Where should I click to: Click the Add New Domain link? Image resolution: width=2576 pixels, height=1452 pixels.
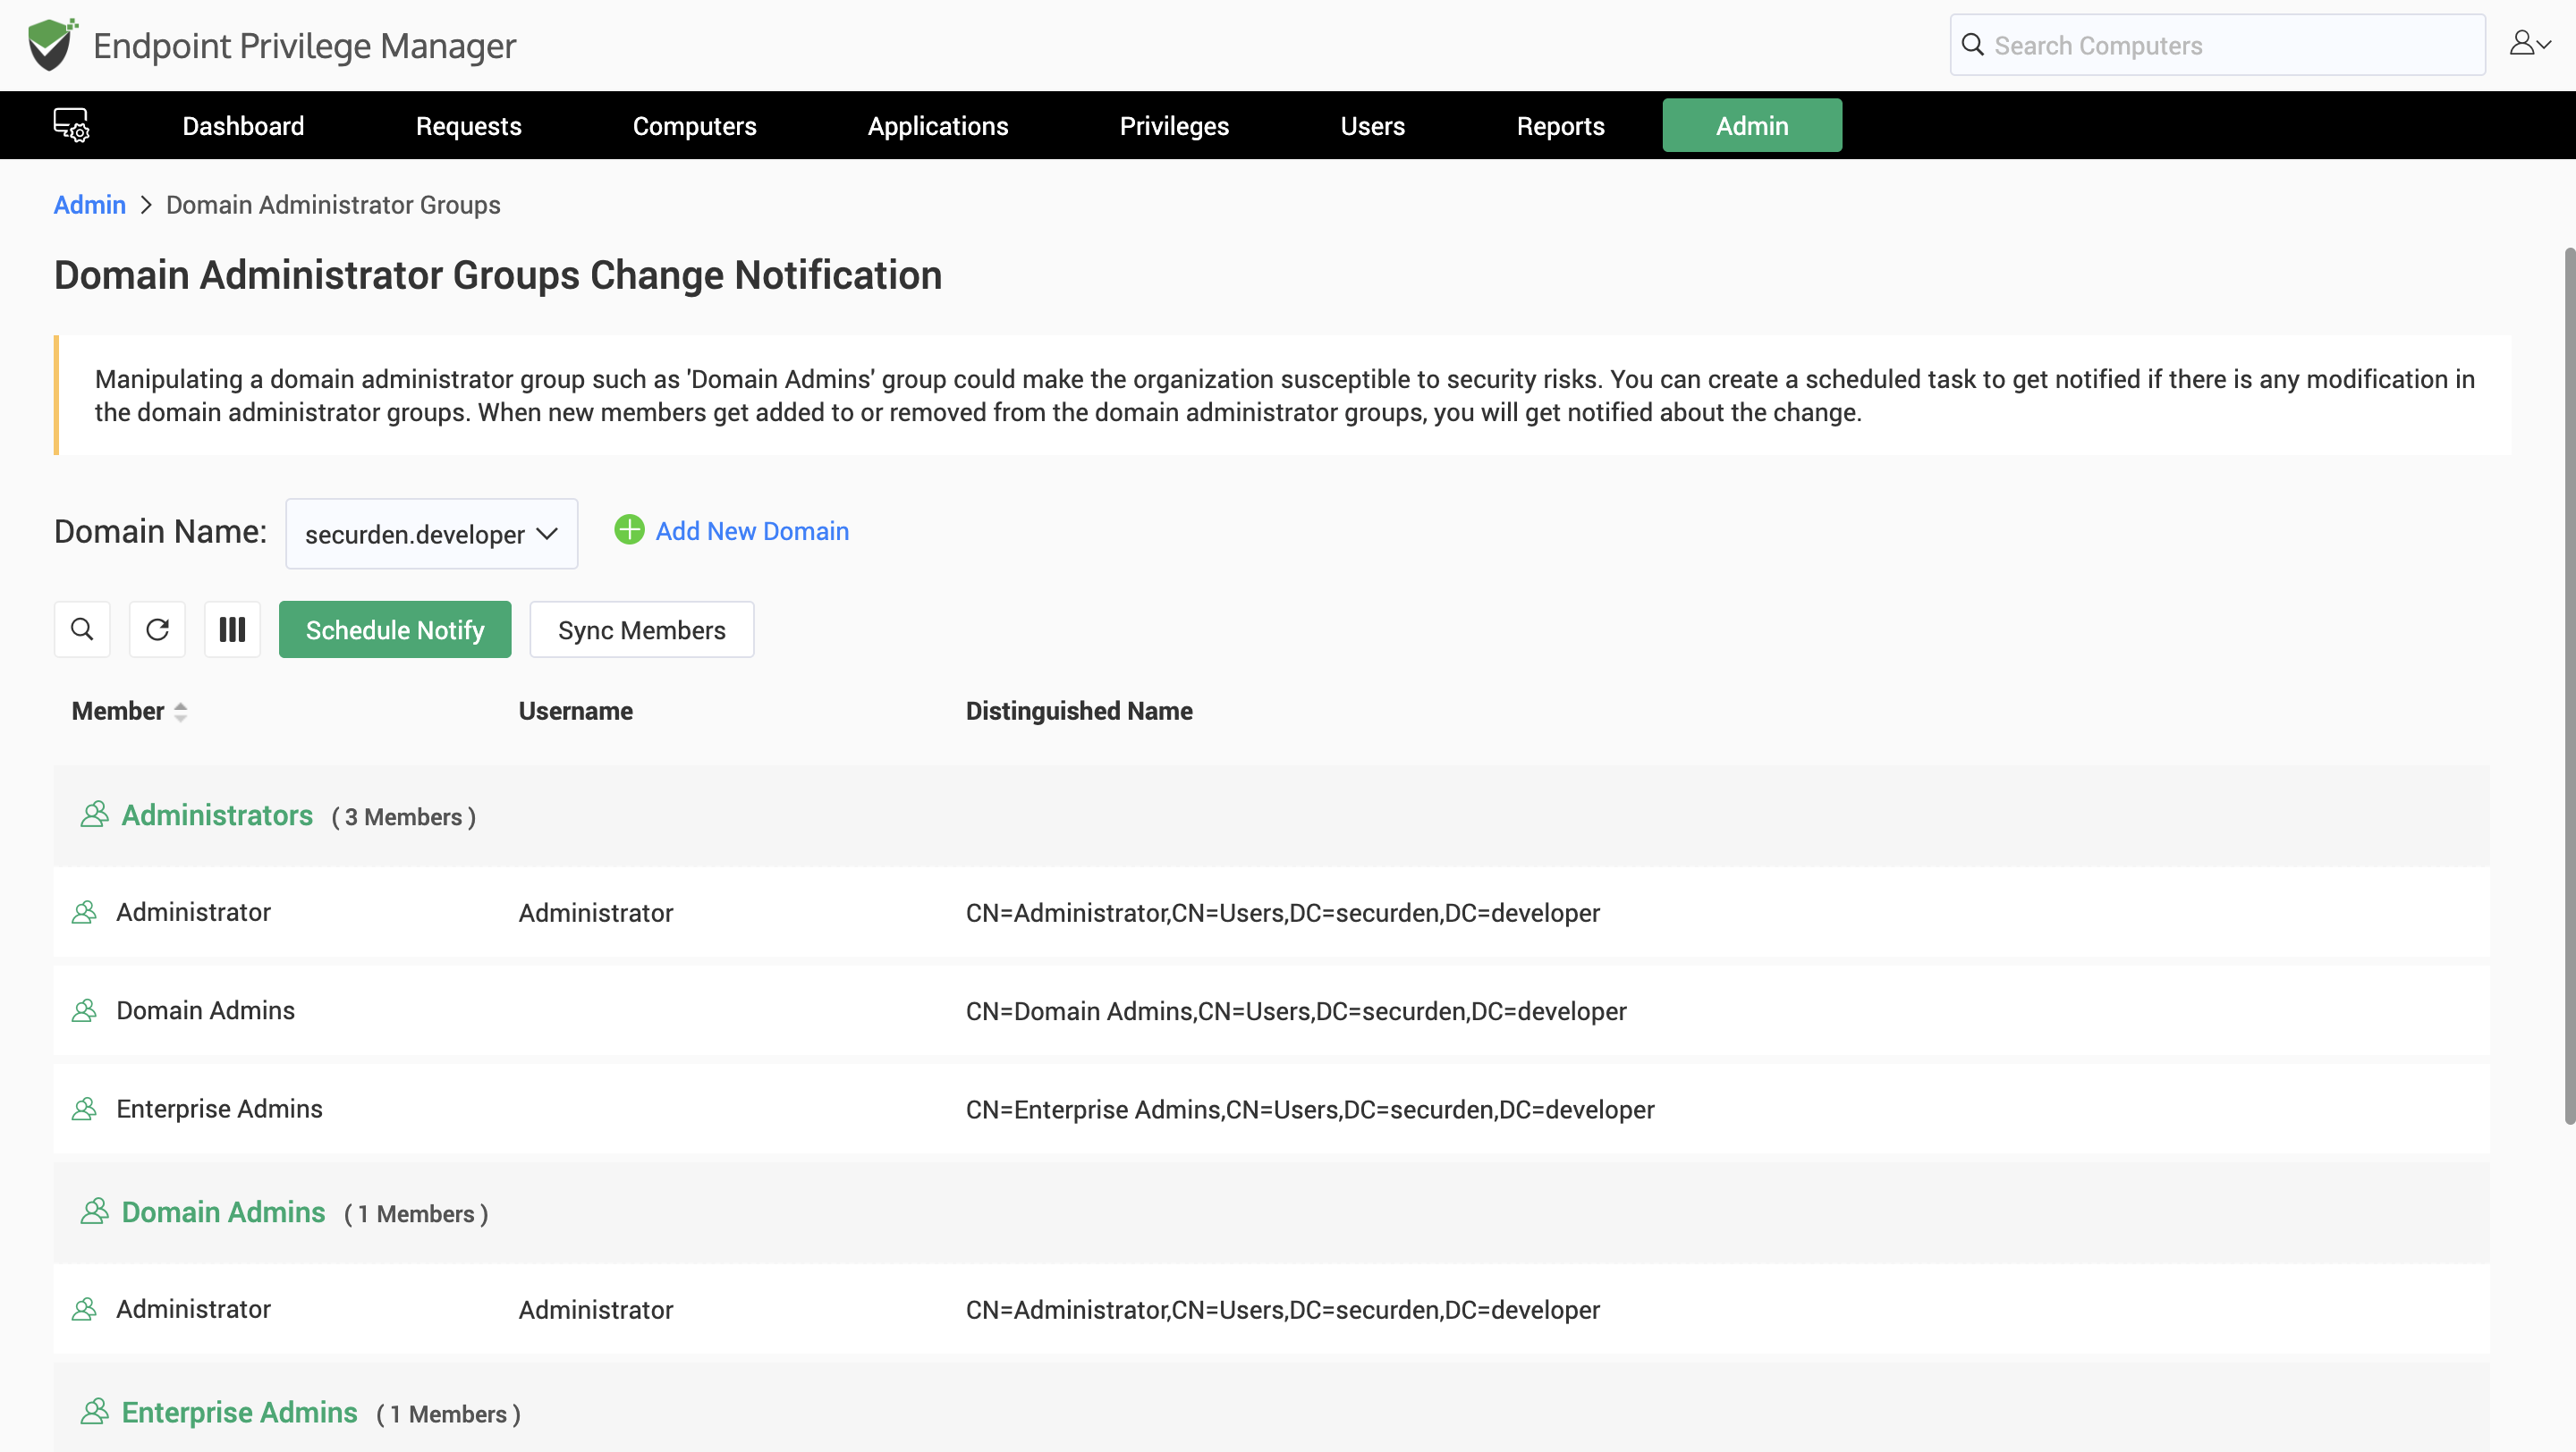(x=752, y=530)
